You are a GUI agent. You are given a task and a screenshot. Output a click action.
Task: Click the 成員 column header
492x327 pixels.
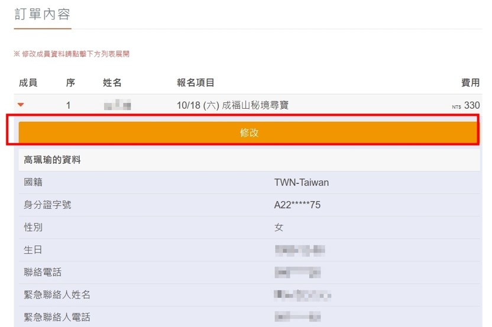(x=28, y=83)
